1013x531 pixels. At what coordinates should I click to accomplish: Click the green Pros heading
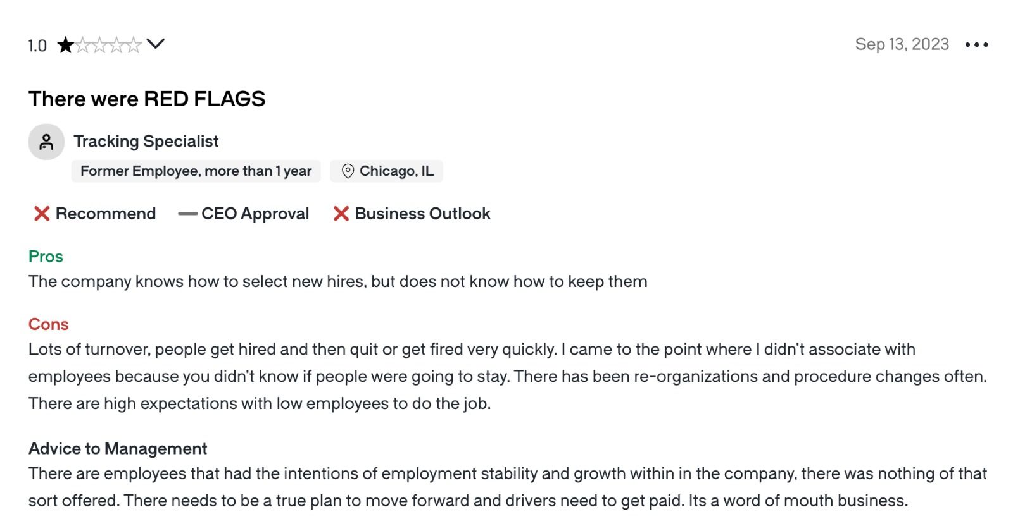coord(46,257)
